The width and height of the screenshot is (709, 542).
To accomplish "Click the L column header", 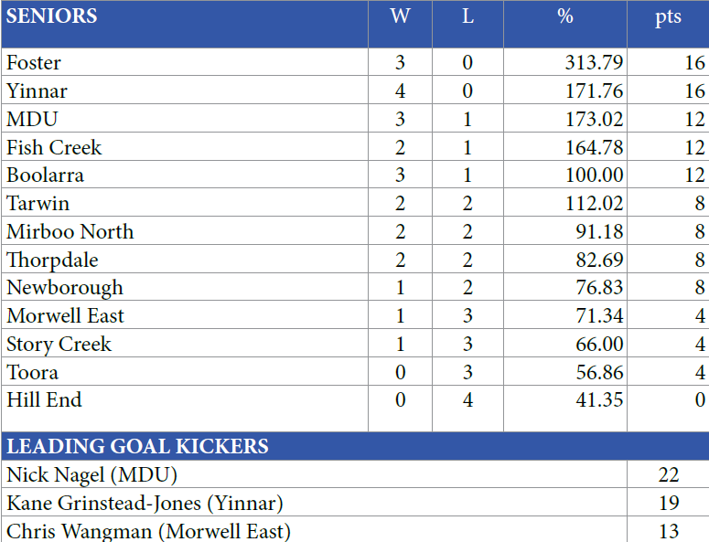I will click(x=467, y=16).
